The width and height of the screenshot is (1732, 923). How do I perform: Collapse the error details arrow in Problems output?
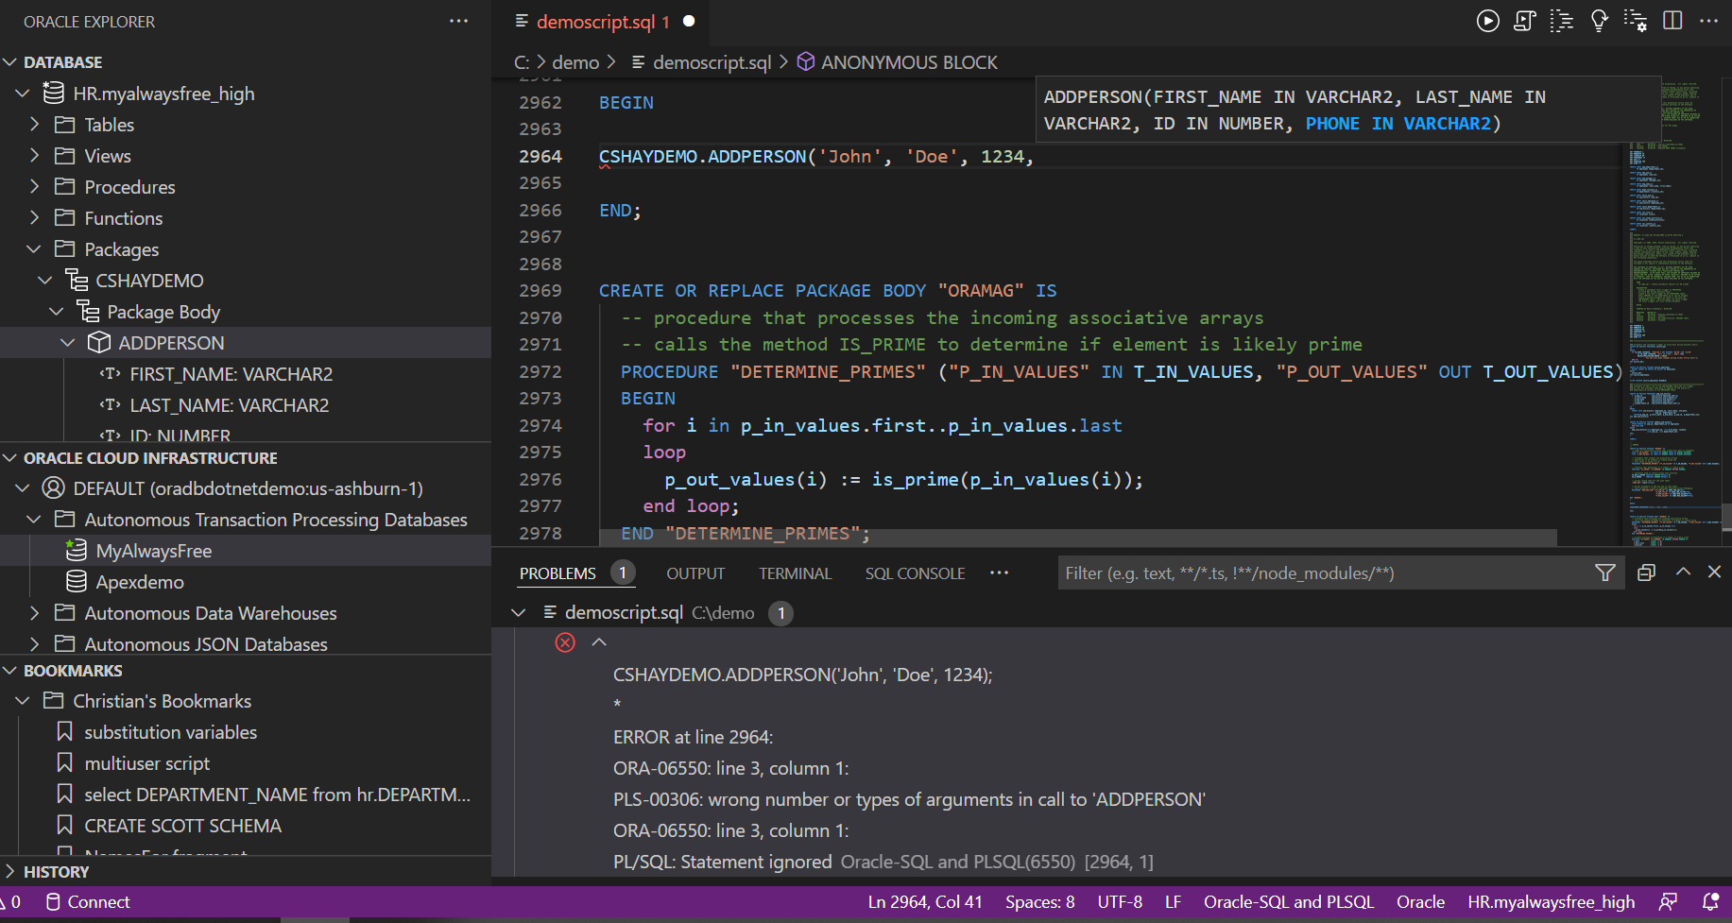coord(599,642)
